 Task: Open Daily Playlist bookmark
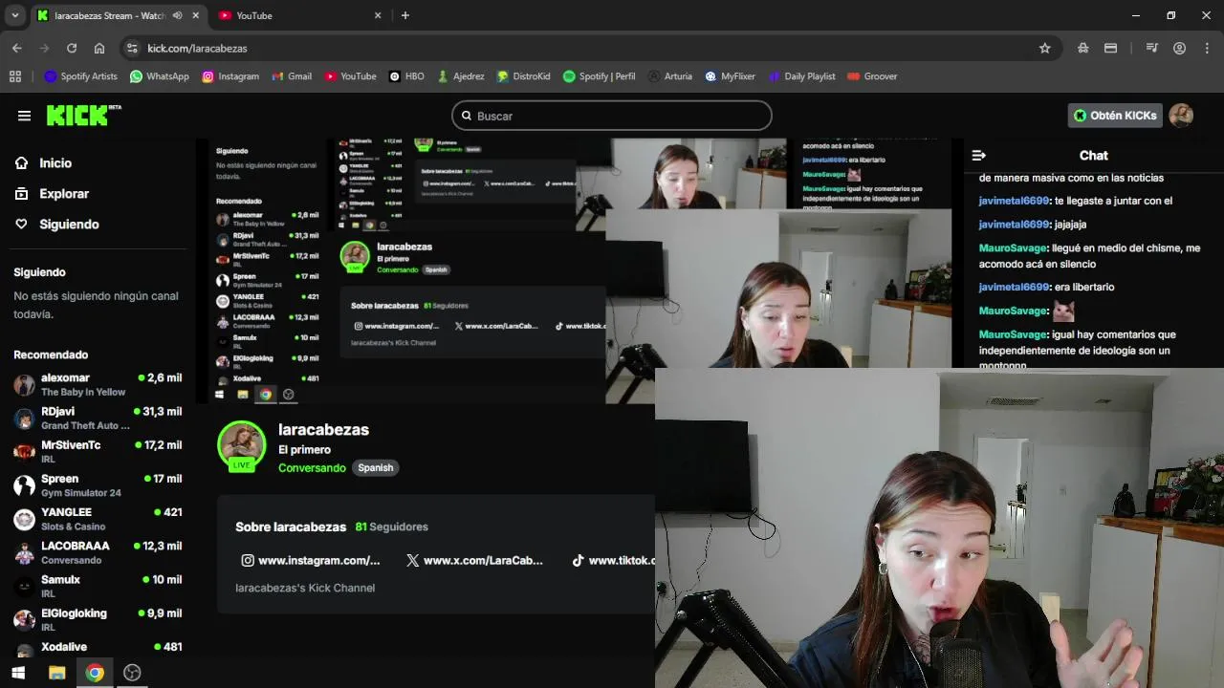801,76
